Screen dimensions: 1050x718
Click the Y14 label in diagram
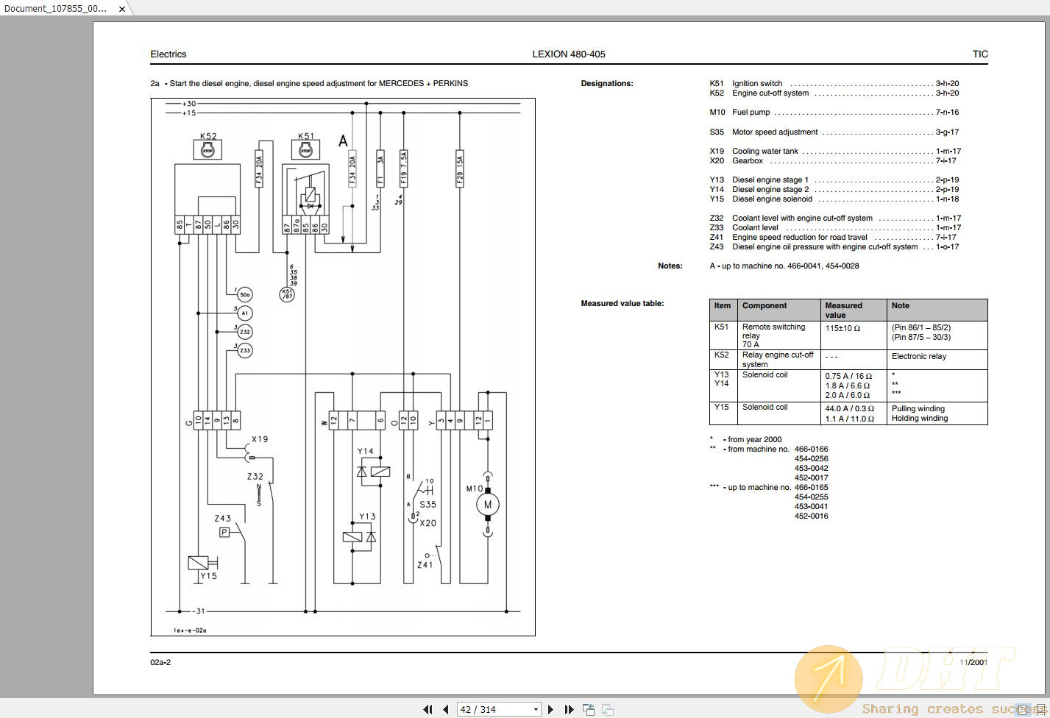(366, 452)
